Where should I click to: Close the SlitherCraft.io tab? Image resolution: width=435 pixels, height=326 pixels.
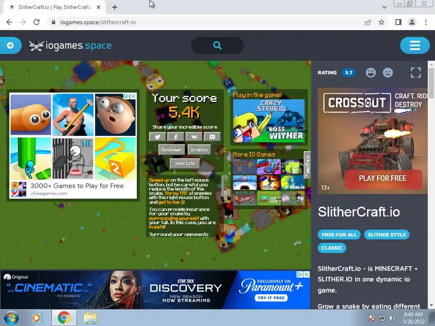point(99,7)
